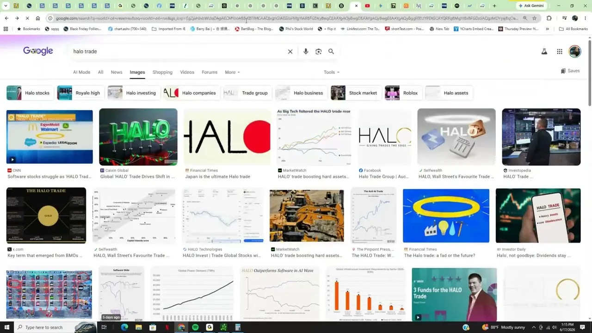This screenshot has height=333, width=592.
Task: Open the Google apps grid
Action: 560,51
